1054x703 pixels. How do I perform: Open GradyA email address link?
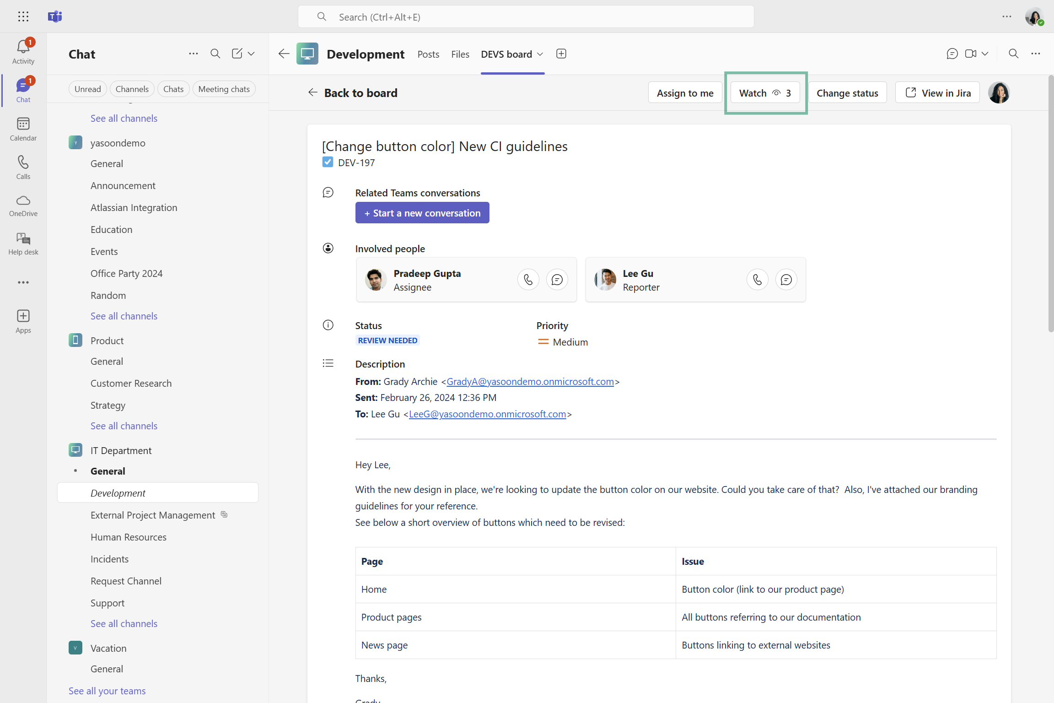pyautogui.click(x=530, y=382)
